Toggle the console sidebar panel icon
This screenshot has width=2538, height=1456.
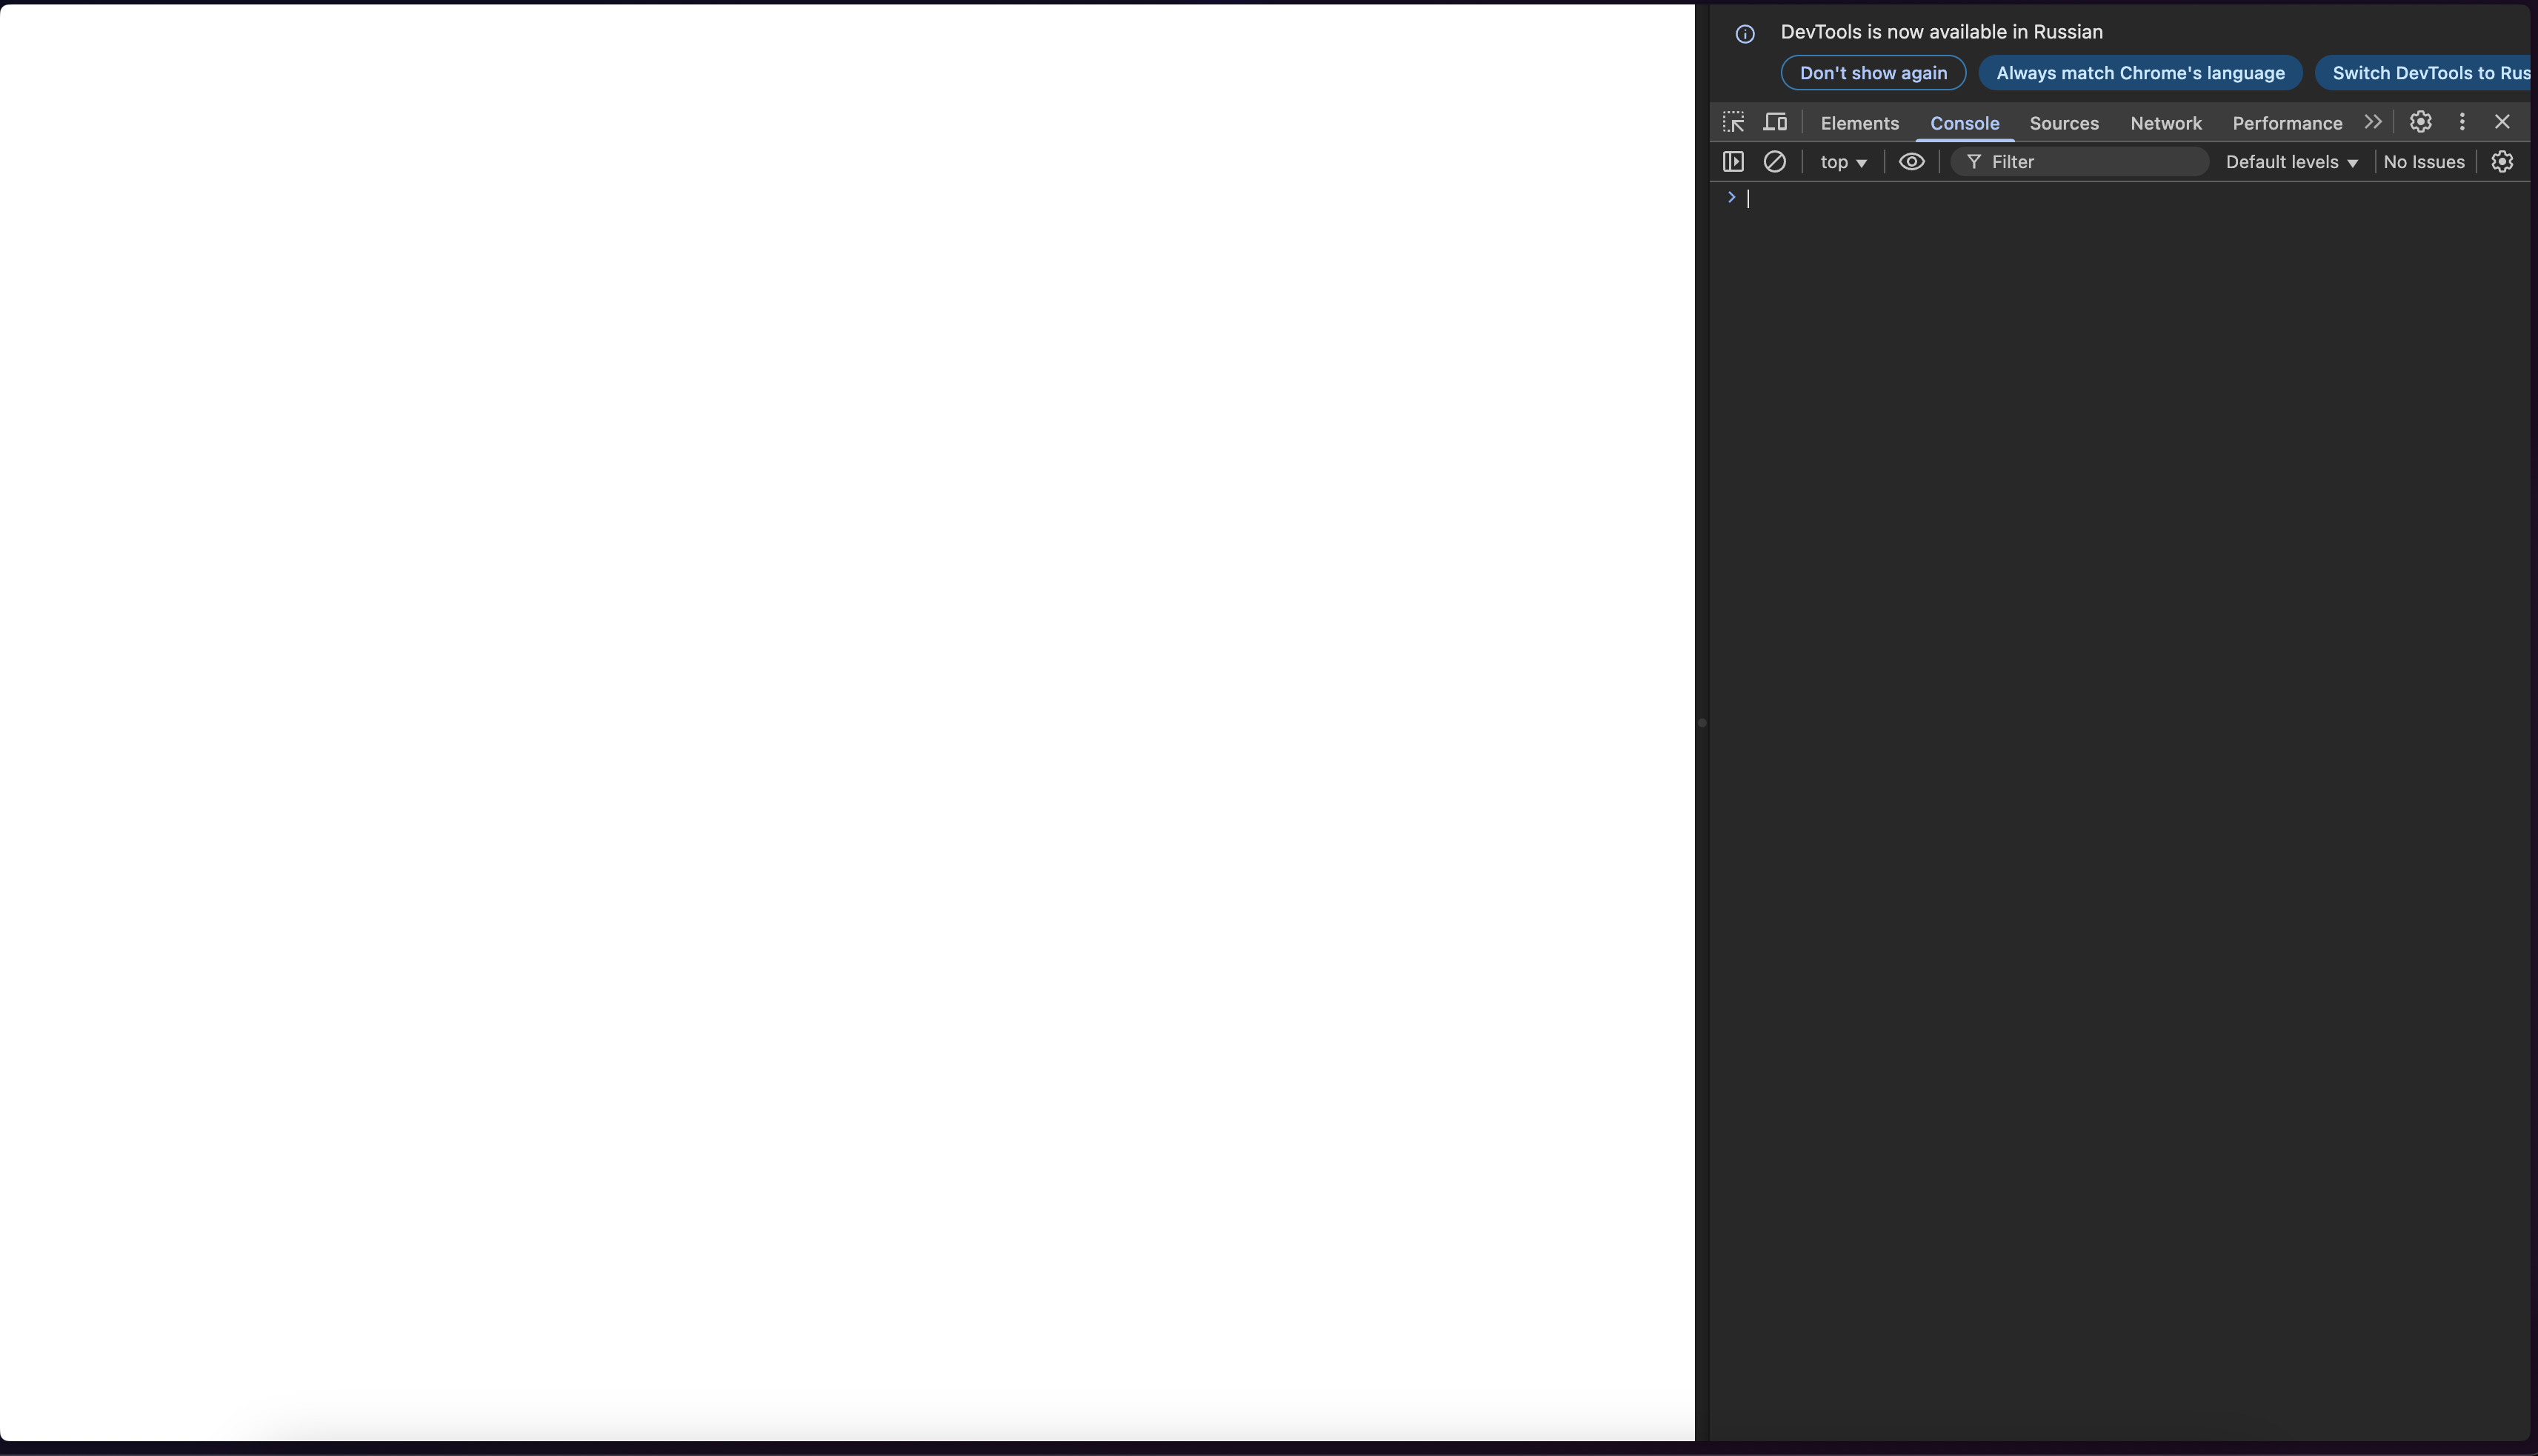(1733, 162)
